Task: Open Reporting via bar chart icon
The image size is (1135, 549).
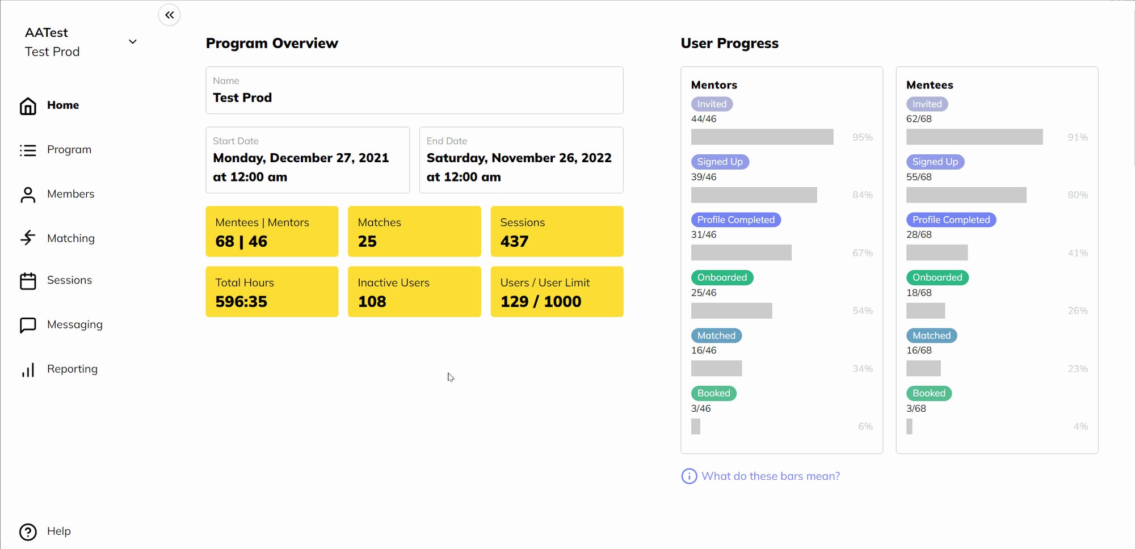Action: (28, 370)
